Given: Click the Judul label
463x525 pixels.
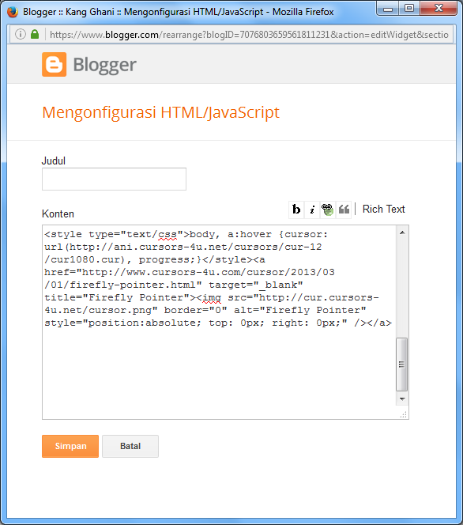Looking at the screenshot, I should click(54, 161).
